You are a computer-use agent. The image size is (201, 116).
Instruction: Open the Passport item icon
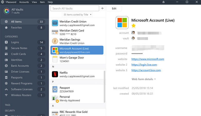pos(55,89)
